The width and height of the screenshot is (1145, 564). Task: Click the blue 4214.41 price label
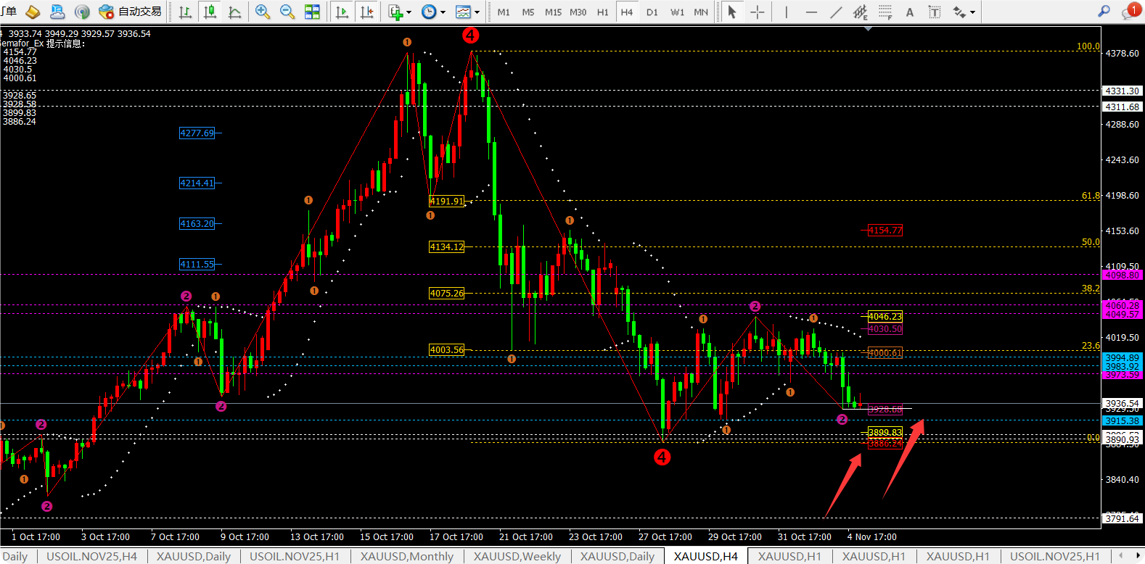tap(197, 183)
